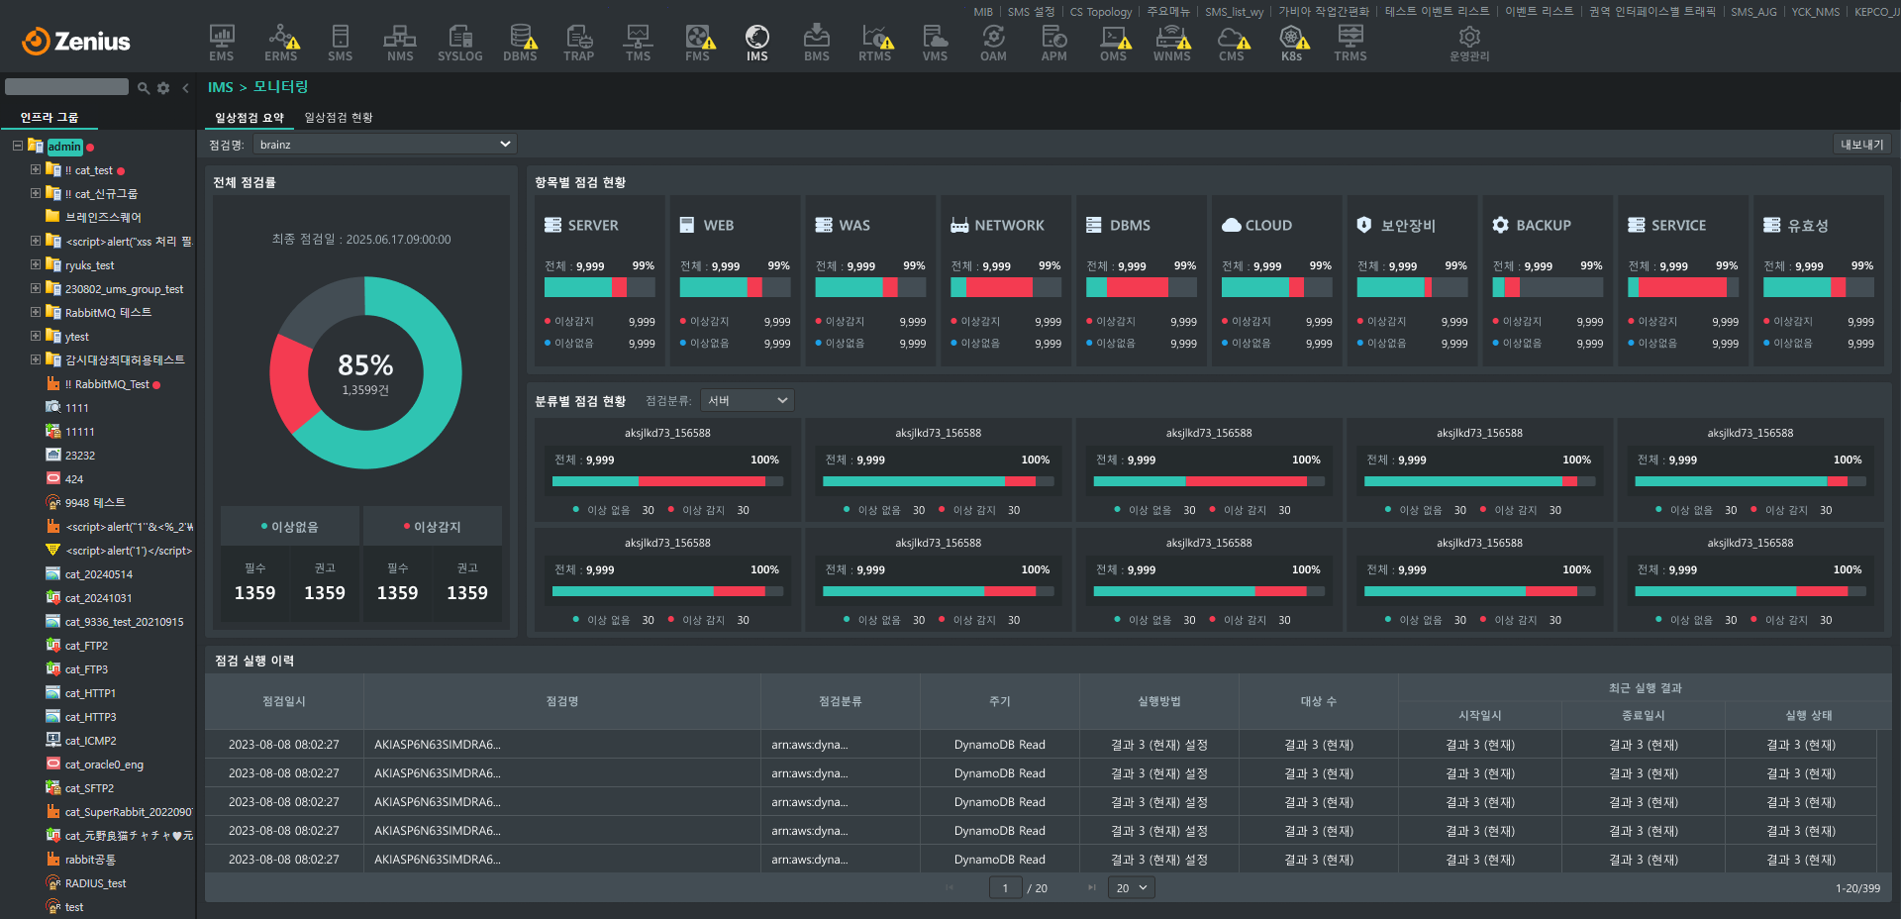This screenshot has width=1901, height=919.
Task: Open the sidebar settings gear icon
Action: tap(163, 88)
